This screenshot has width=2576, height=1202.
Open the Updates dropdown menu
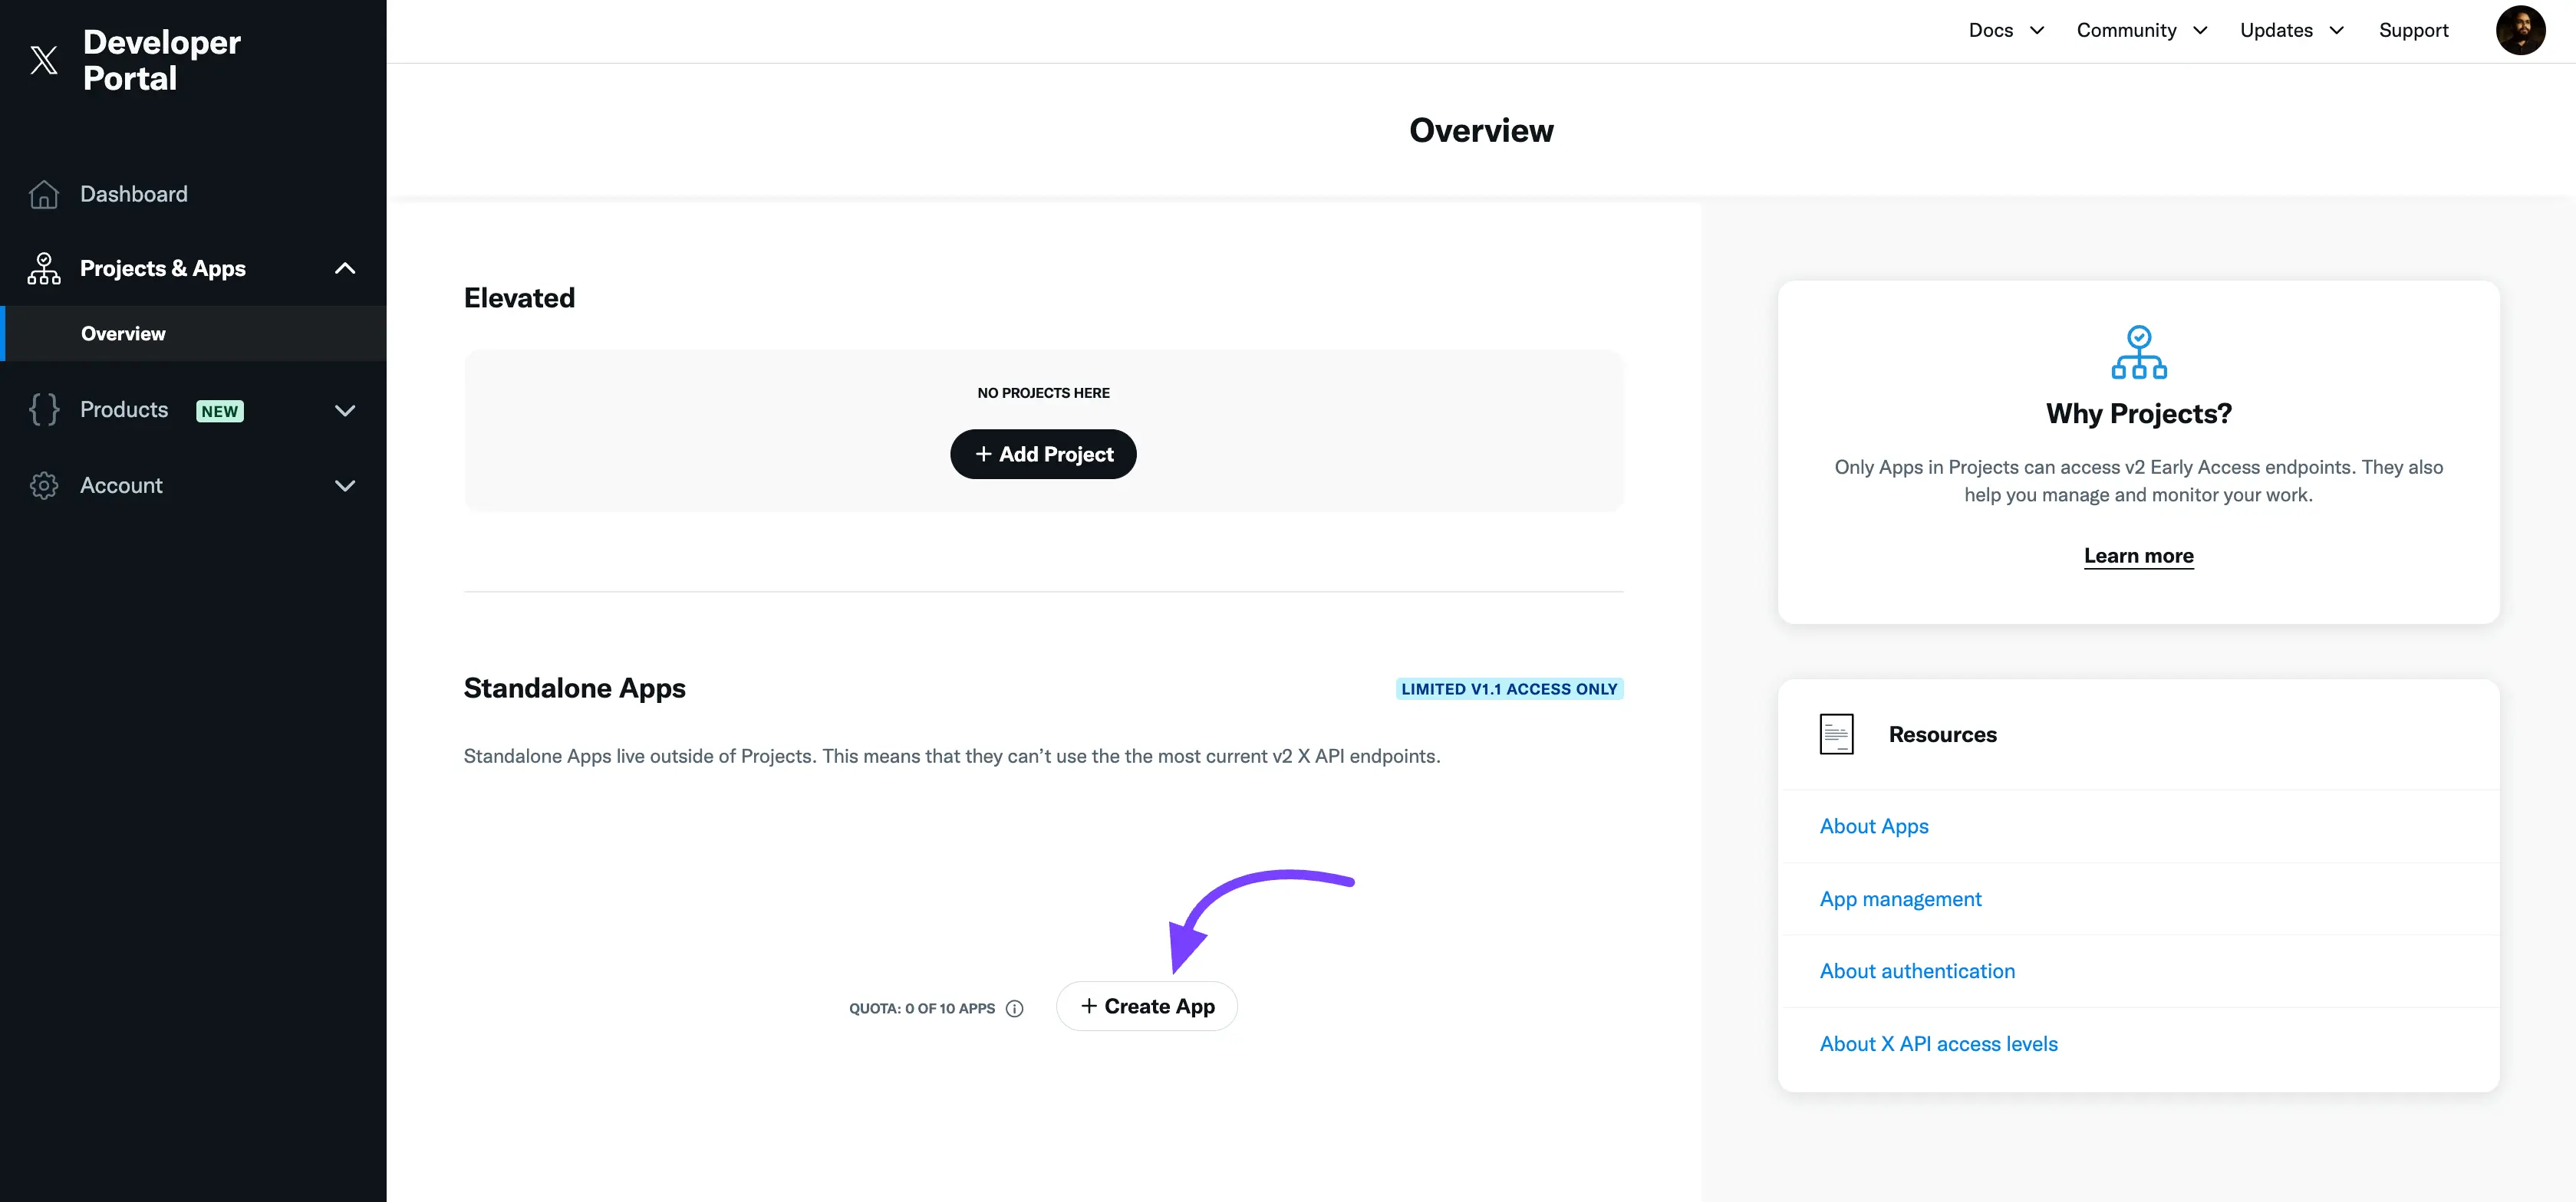(2291, 30)
